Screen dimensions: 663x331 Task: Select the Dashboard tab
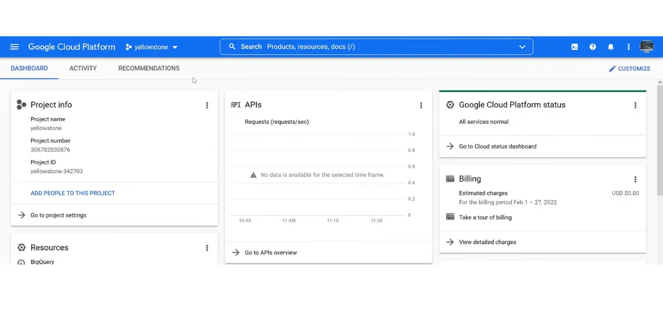click(29, 68)
